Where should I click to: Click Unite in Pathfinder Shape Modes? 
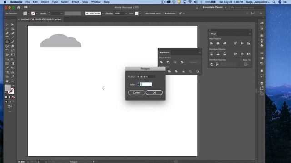point(161,62)
